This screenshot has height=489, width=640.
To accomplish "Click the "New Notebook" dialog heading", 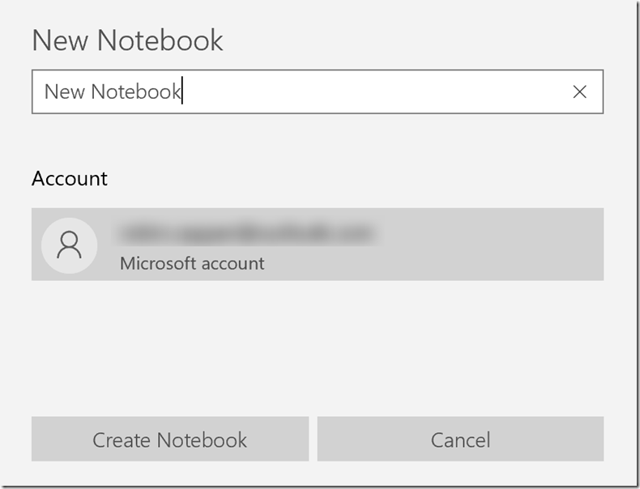I will pos(127,40).
